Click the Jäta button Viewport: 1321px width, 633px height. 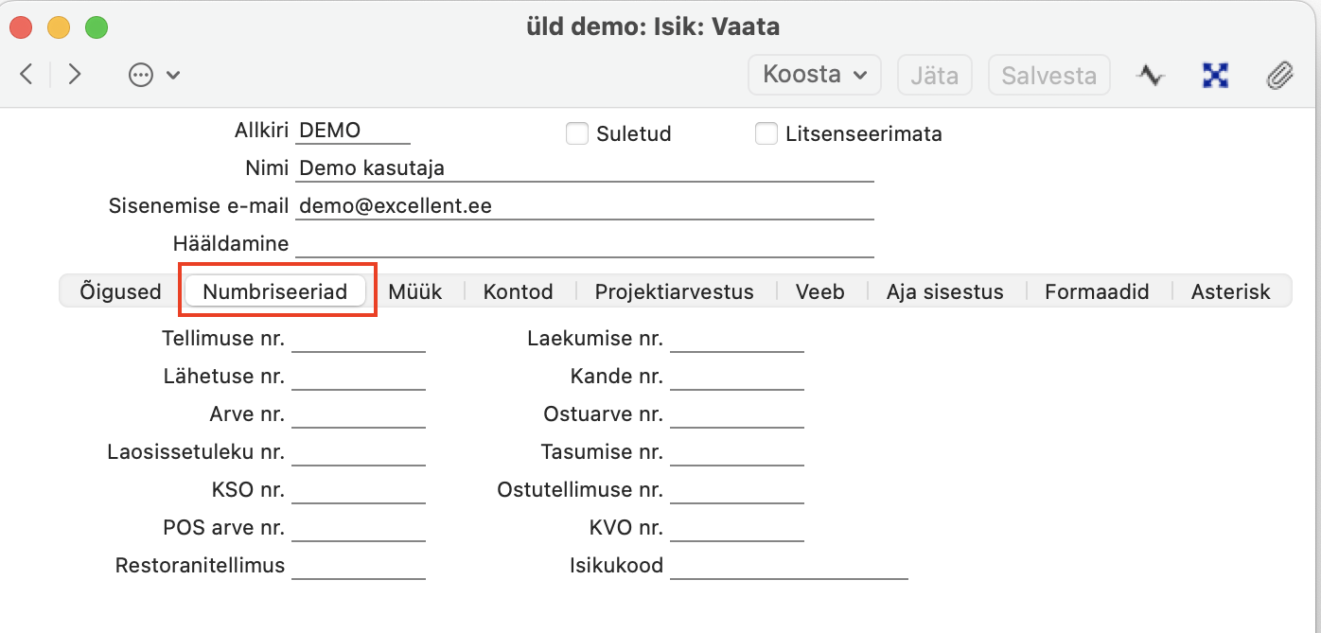[934, 75]
